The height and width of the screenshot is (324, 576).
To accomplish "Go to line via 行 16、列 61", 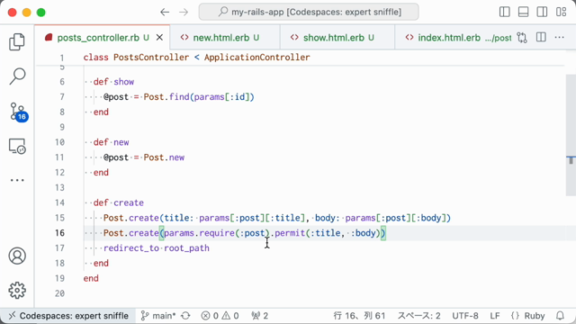I will [359, 316].
